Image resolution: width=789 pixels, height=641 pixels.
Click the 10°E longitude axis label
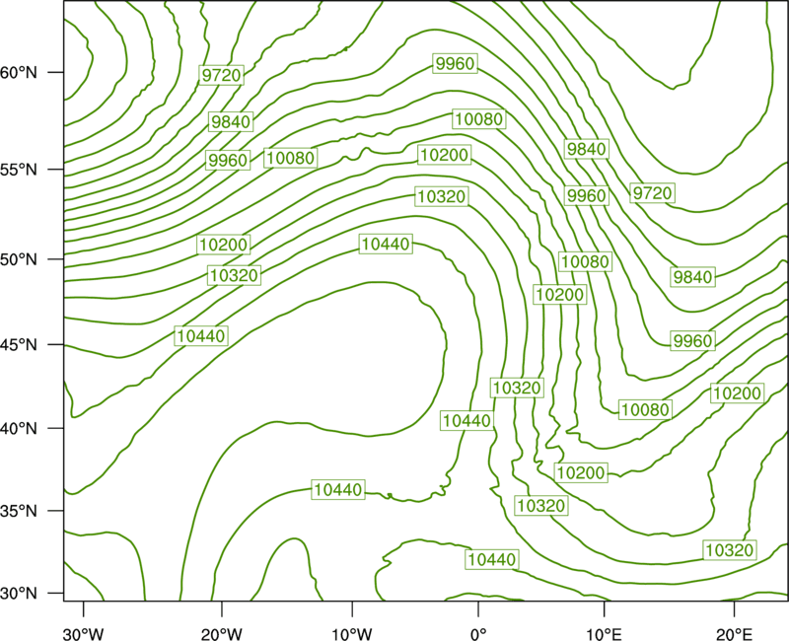pos(604,633)
